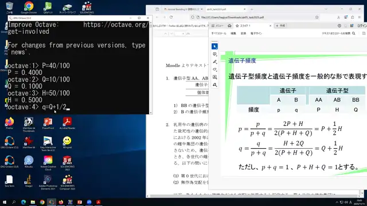Choose the freehand draw loop tool in Acrobat
The width and height of the screenshot is (367, 206).
click(x=214, y=69)
